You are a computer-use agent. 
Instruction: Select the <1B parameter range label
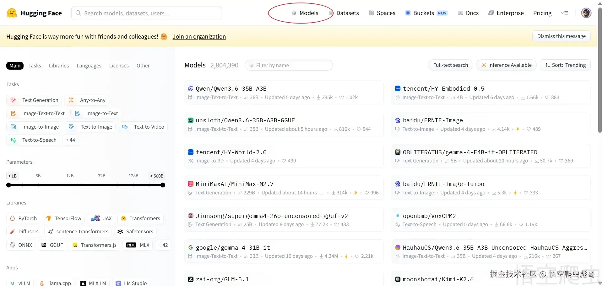tap(12, 176)
